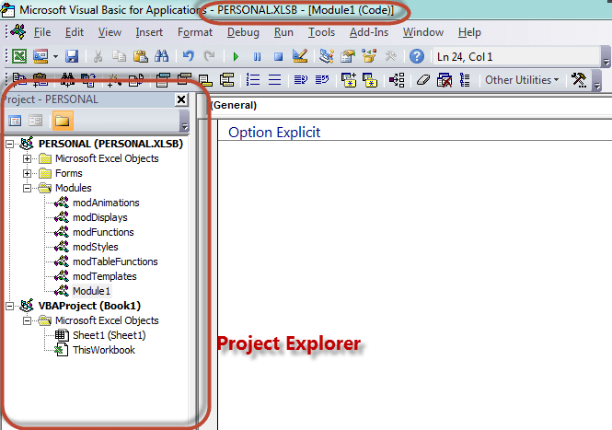Click the yellow-labeled form icon left of numbered-lines icon
This screenshot has height=430, width=612.
(226, 80)
